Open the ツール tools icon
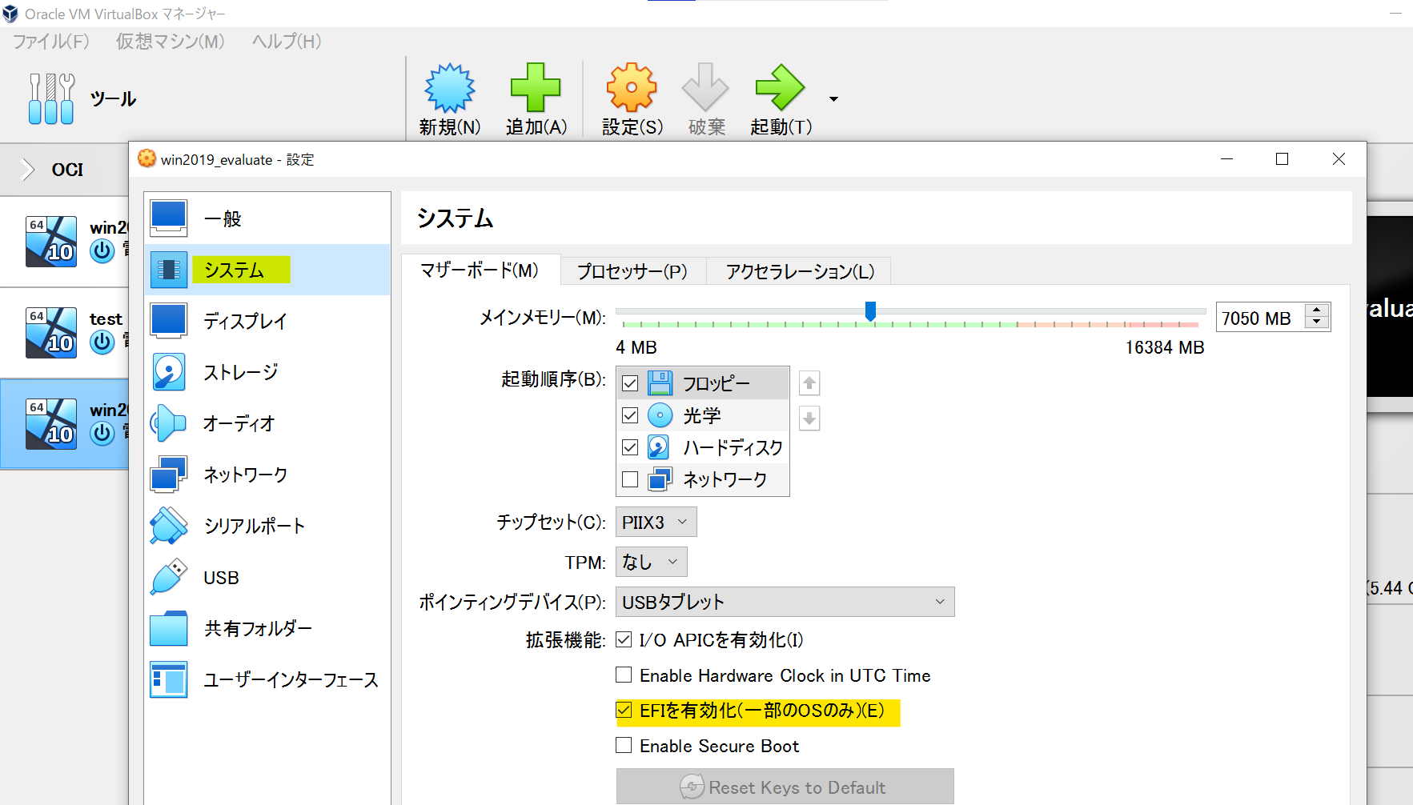The width and height of the screenshot is (1413, 805). tap(51, 98)
